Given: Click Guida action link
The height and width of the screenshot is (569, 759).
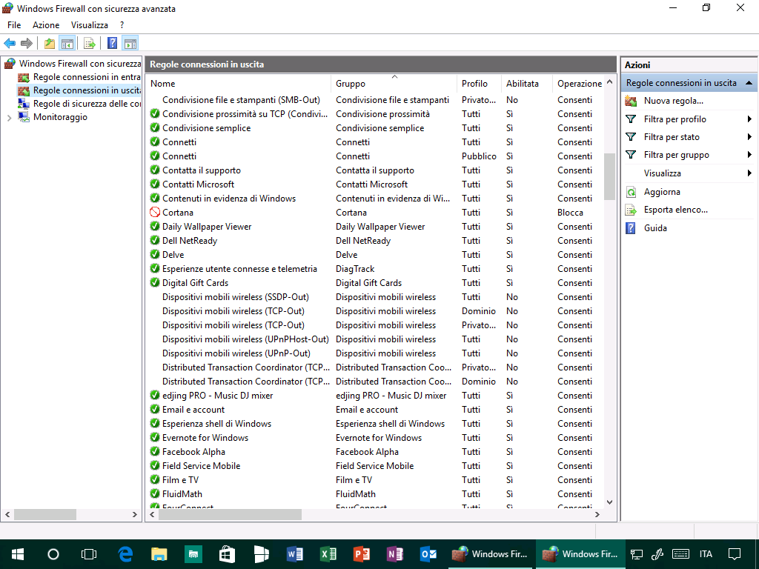Looking at the screenshot, I should click(655, 228).
